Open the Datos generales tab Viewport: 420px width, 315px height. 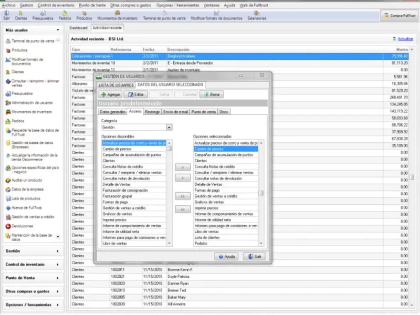[x=112, y=112]
